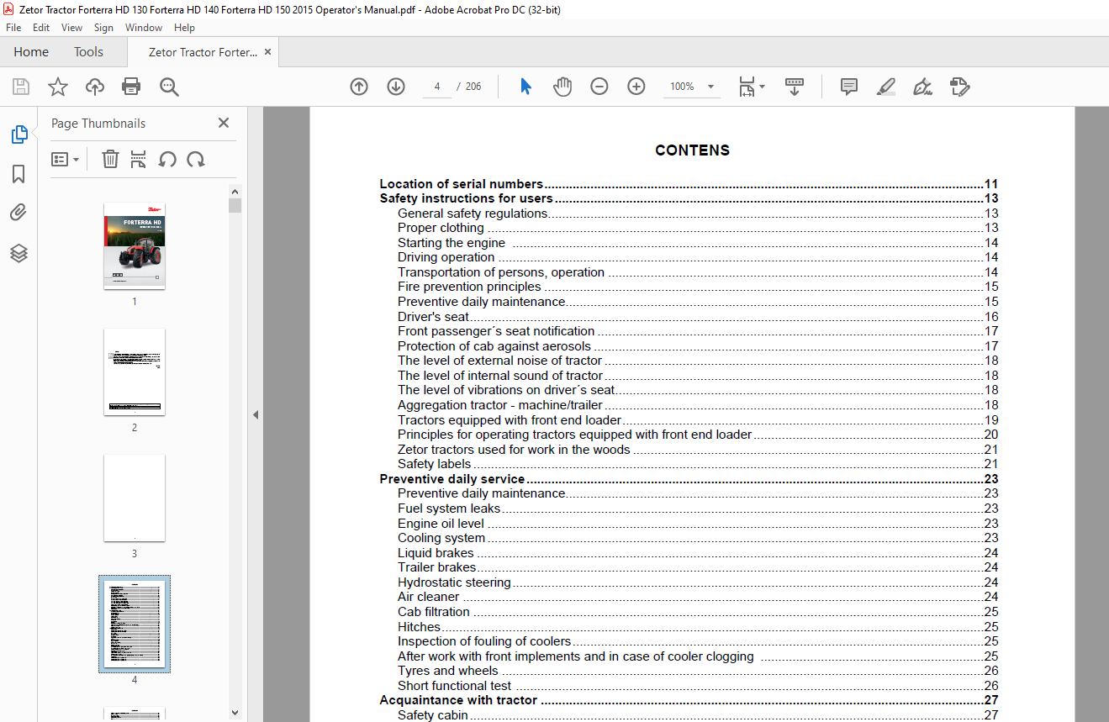Click the page number input field

pos(437,87)
